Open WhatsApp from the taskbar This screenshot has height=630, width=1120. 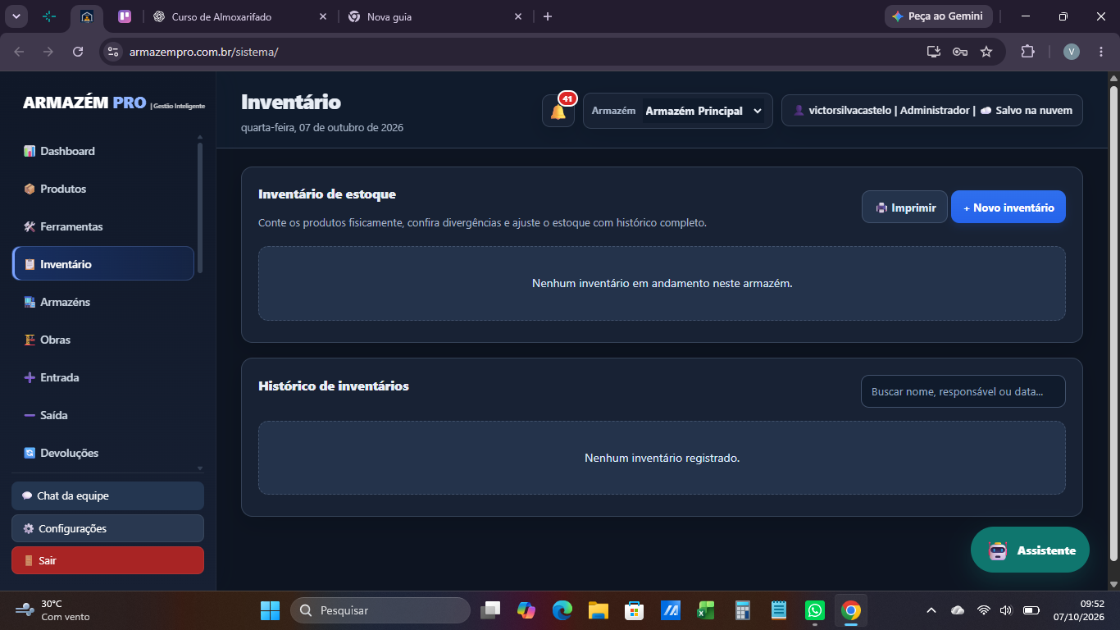point(814,610)
